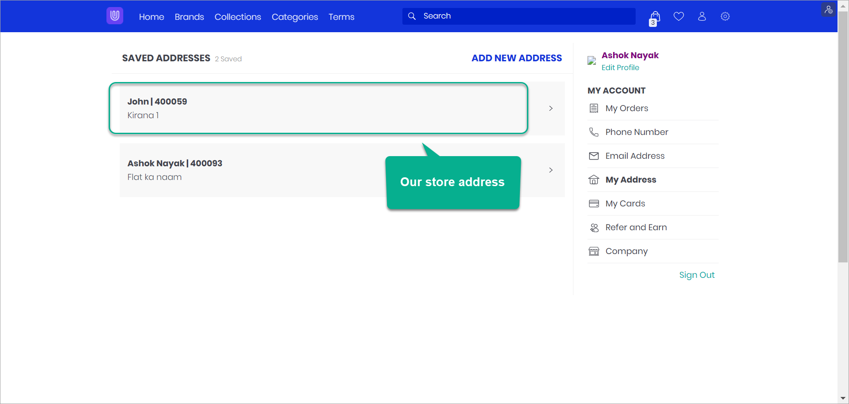Click Edit Profile link

click(x=620, y=67)
